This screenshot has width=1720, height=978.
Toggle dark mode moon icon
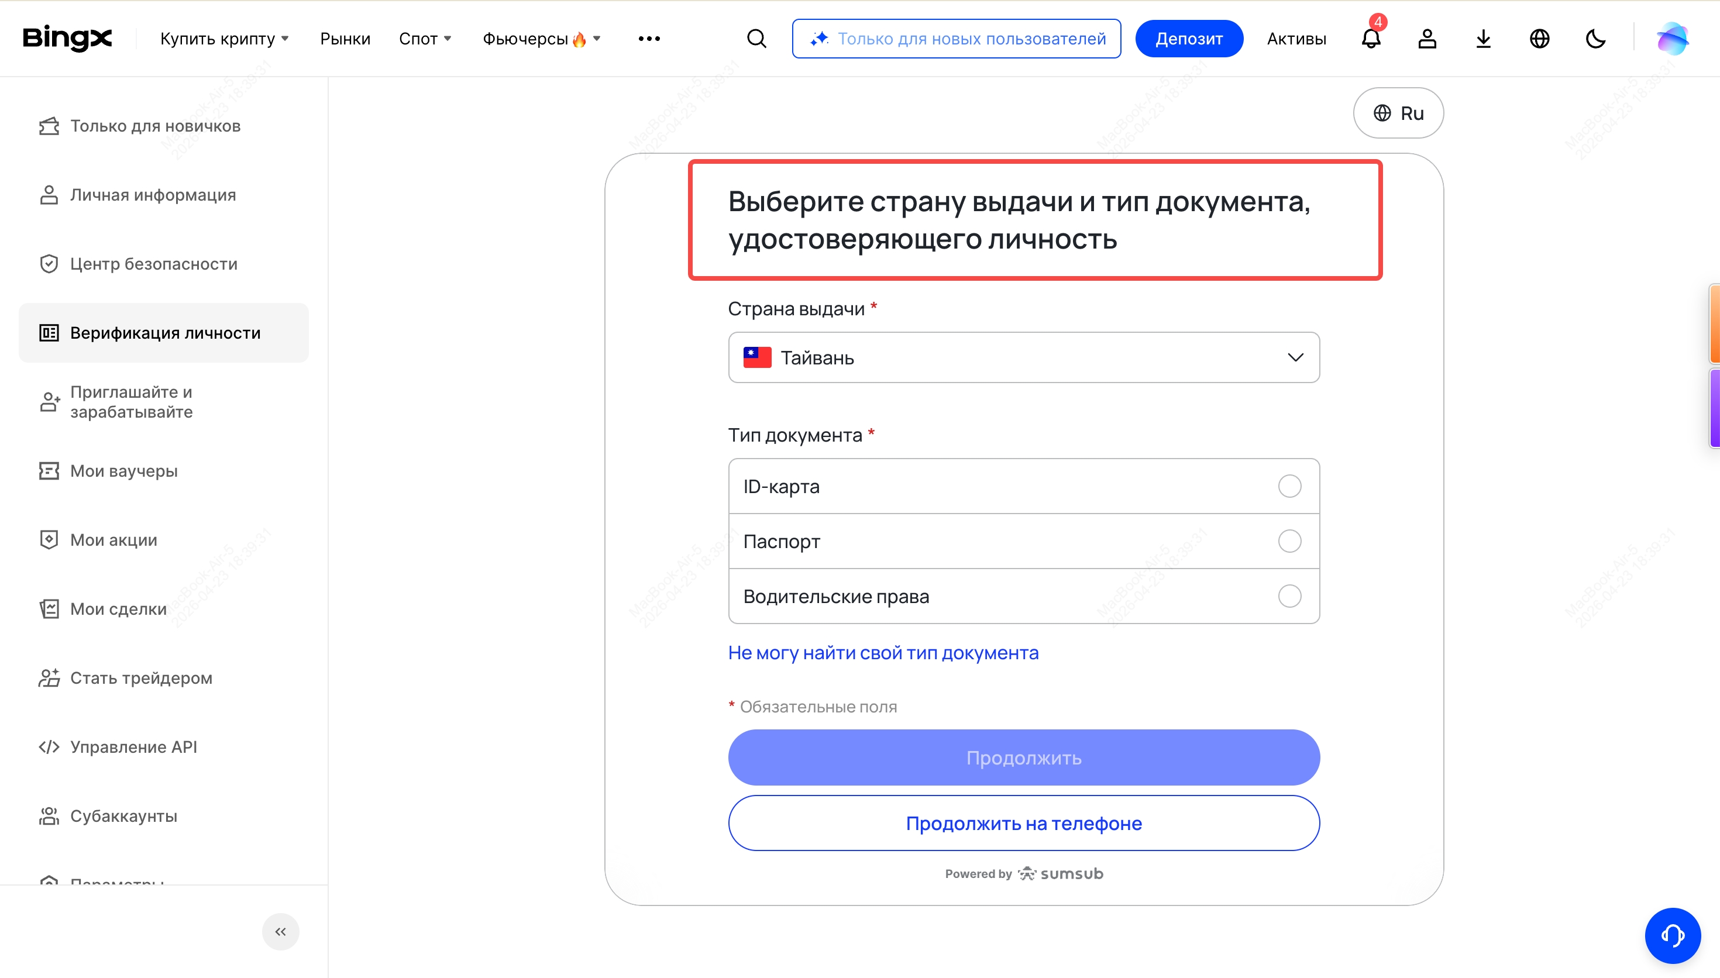pyautogui.click(x=1595, y=39)
